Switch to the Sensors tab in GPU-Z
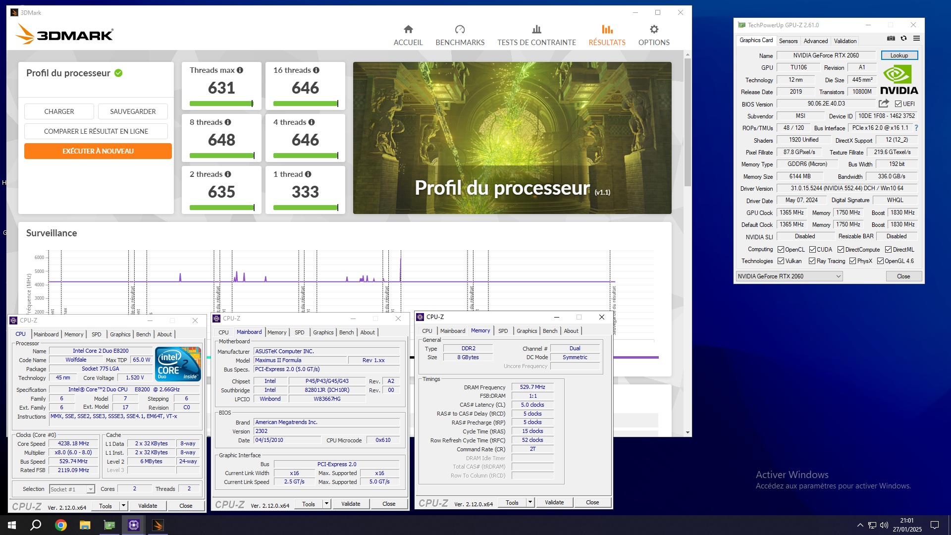The image size is (951, 535). pos(788,41)
